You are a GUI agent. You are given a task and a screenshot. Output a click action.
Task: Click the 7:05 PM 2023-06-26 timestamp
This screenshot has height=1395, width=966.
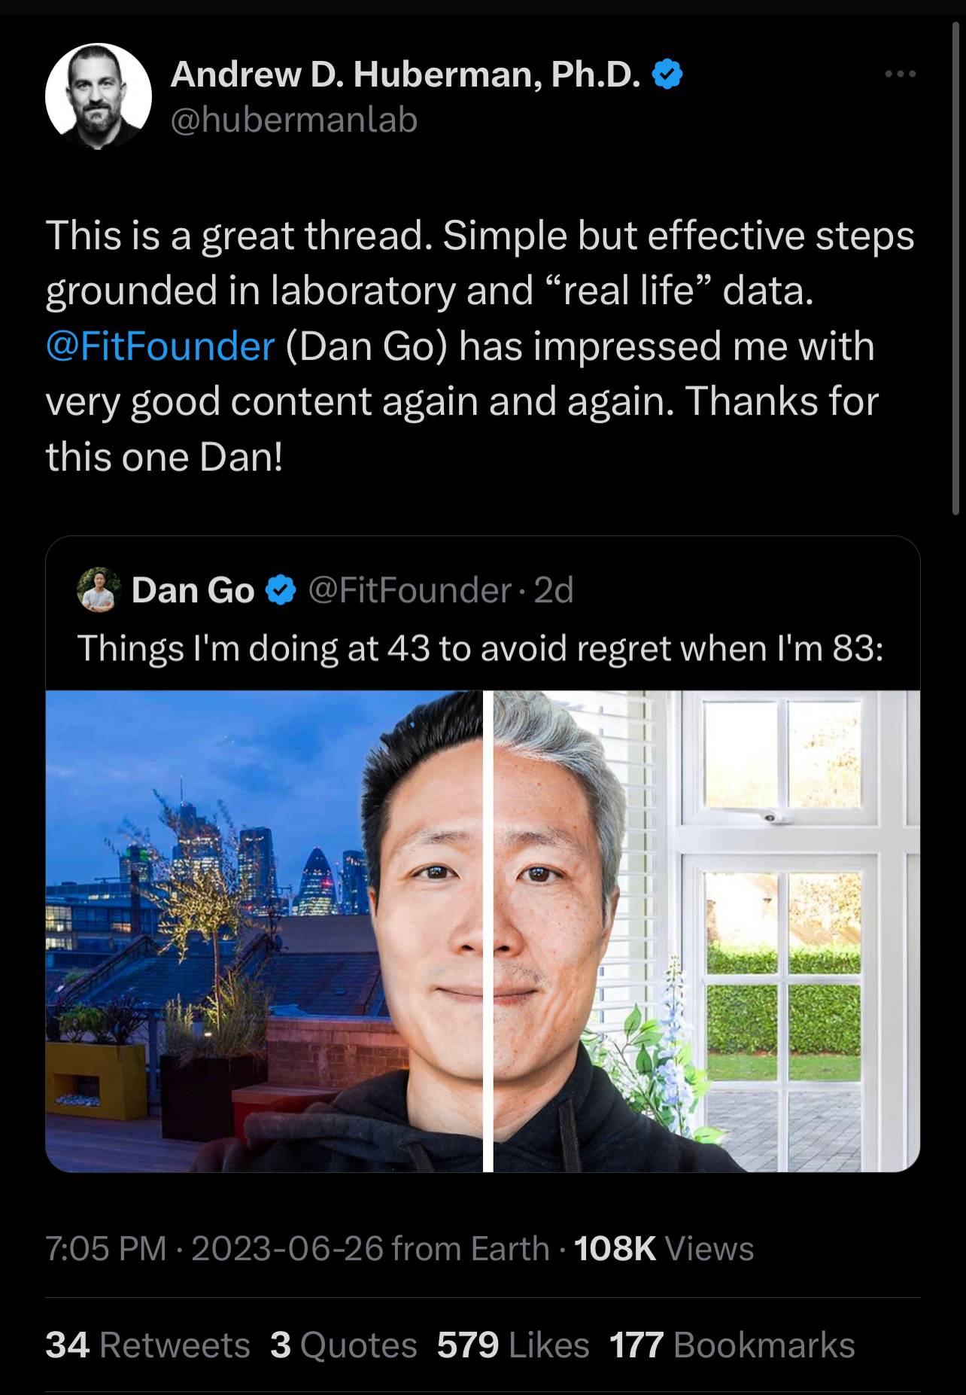pyautogui.click(x=214, y=1248)
